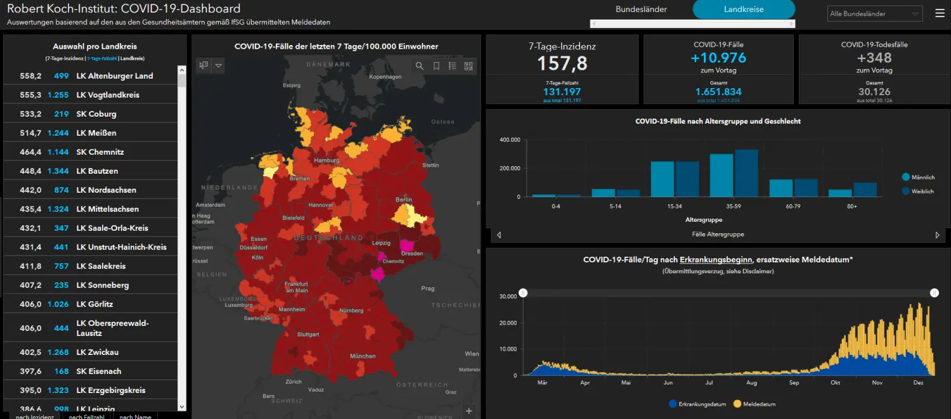The height and width of the screenshot is (419, 951).
Task: Click the left timeline range handle
Action: (523, 293)
